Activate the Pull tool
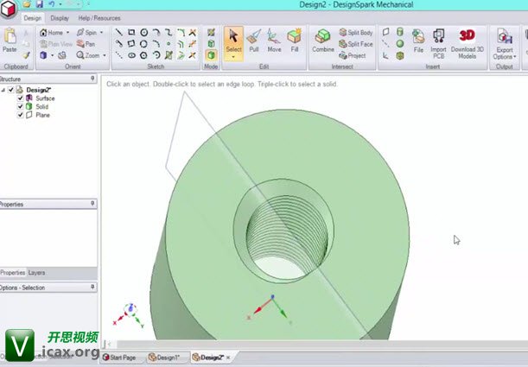Viewport: 528px width, 367px height. click(253, 41)
